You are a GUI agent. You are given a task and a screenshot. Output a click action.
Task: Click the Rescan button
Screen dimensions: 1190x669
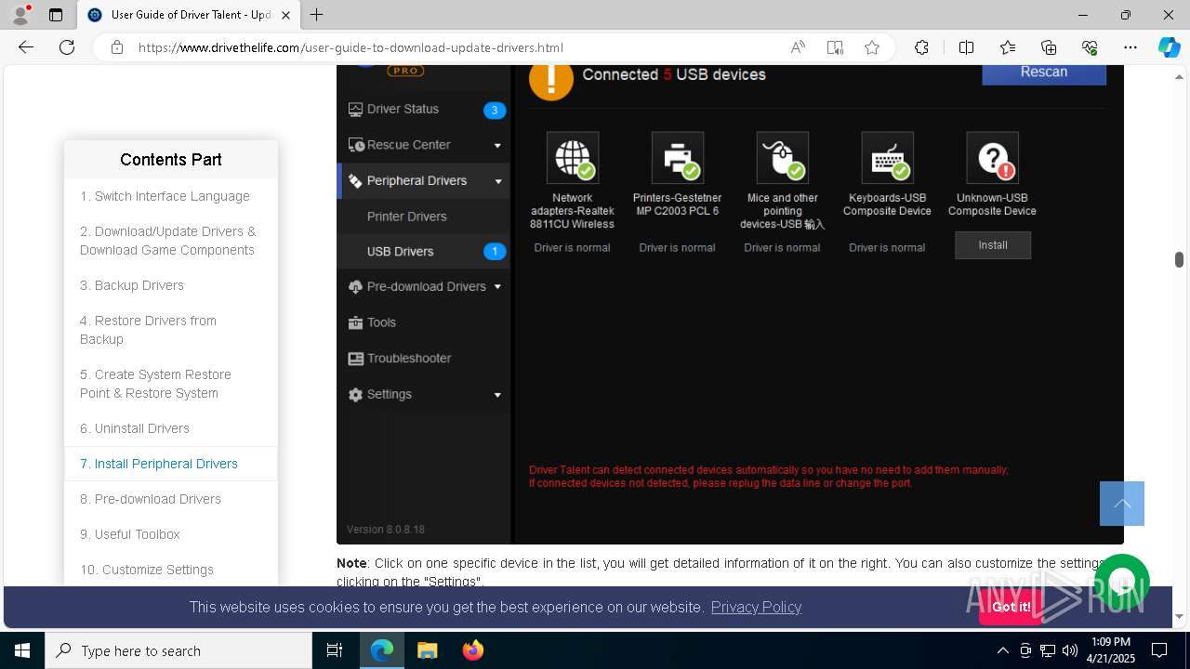1044,73
